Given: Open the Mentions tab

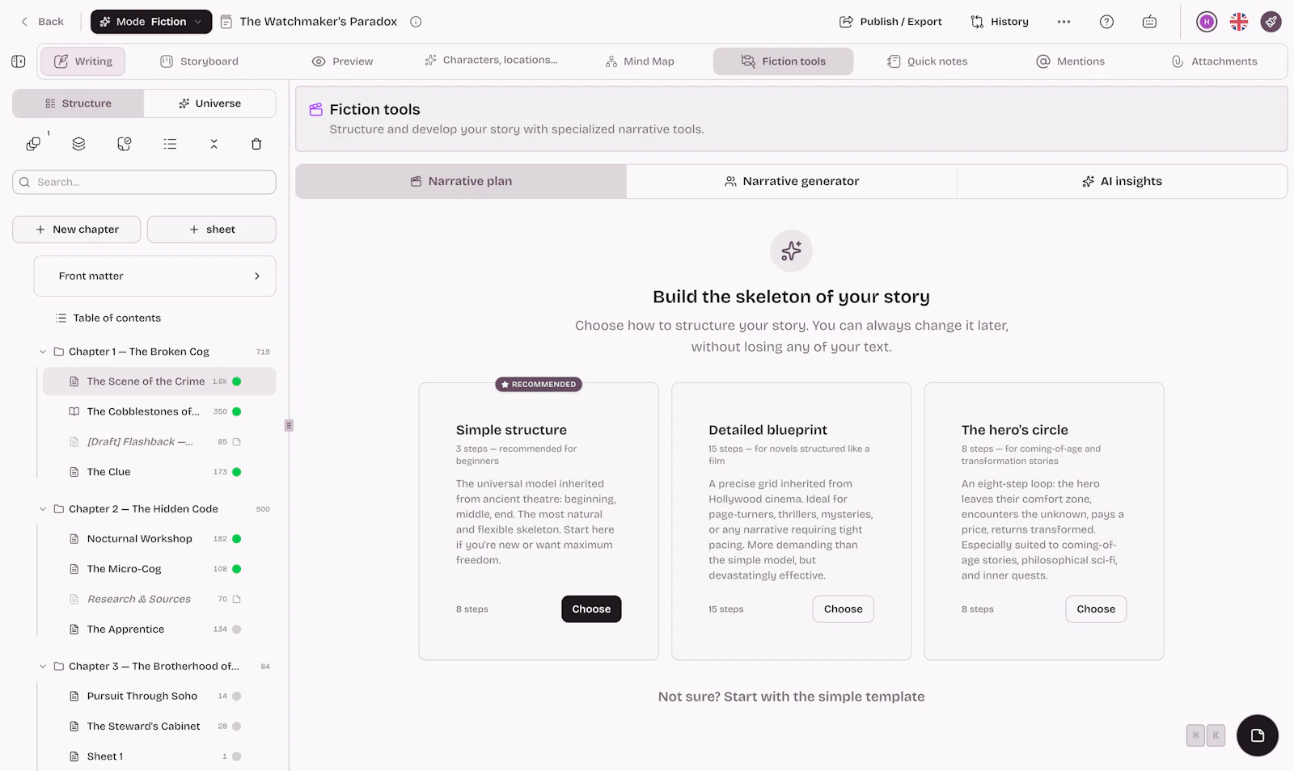Looking at the screenshot, I should [x=1071, y=61].
